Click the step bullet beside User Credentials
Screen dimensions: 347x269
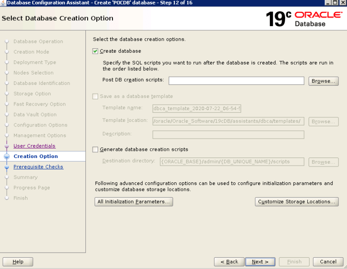pos(7,146)
